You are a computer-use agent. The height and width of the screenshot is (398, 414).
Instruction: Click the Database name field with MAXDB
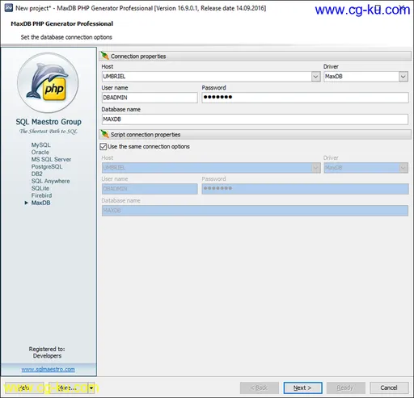(x=255, y=119)
